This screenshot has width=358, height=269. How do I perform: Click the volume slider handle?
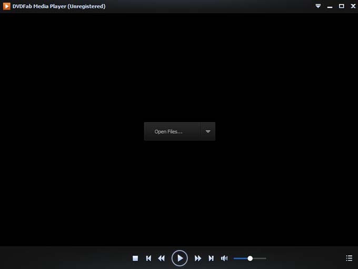250,258
